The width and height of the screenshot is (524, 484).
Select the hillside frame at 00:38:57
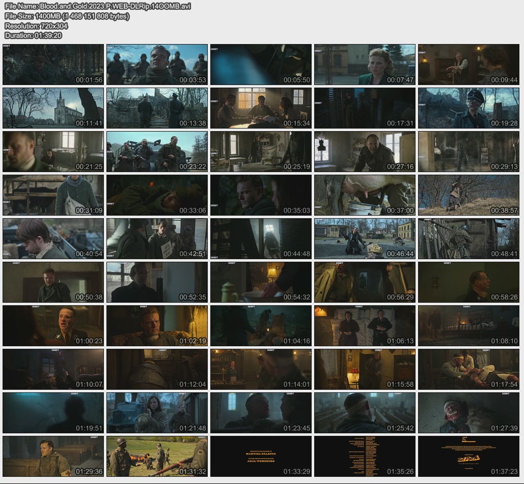click(x=469, y=195)
